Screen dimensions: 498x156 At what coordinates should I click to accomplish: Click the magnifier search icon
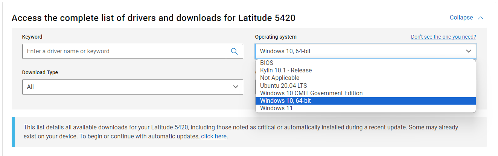235,51
